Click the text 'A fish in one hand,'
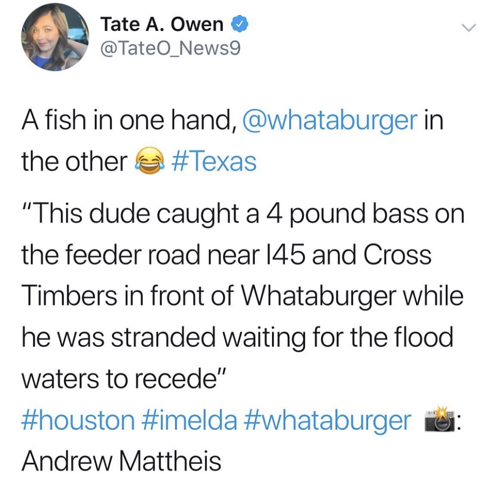Screen dimensions: 496x491 [x=129, y=121]
